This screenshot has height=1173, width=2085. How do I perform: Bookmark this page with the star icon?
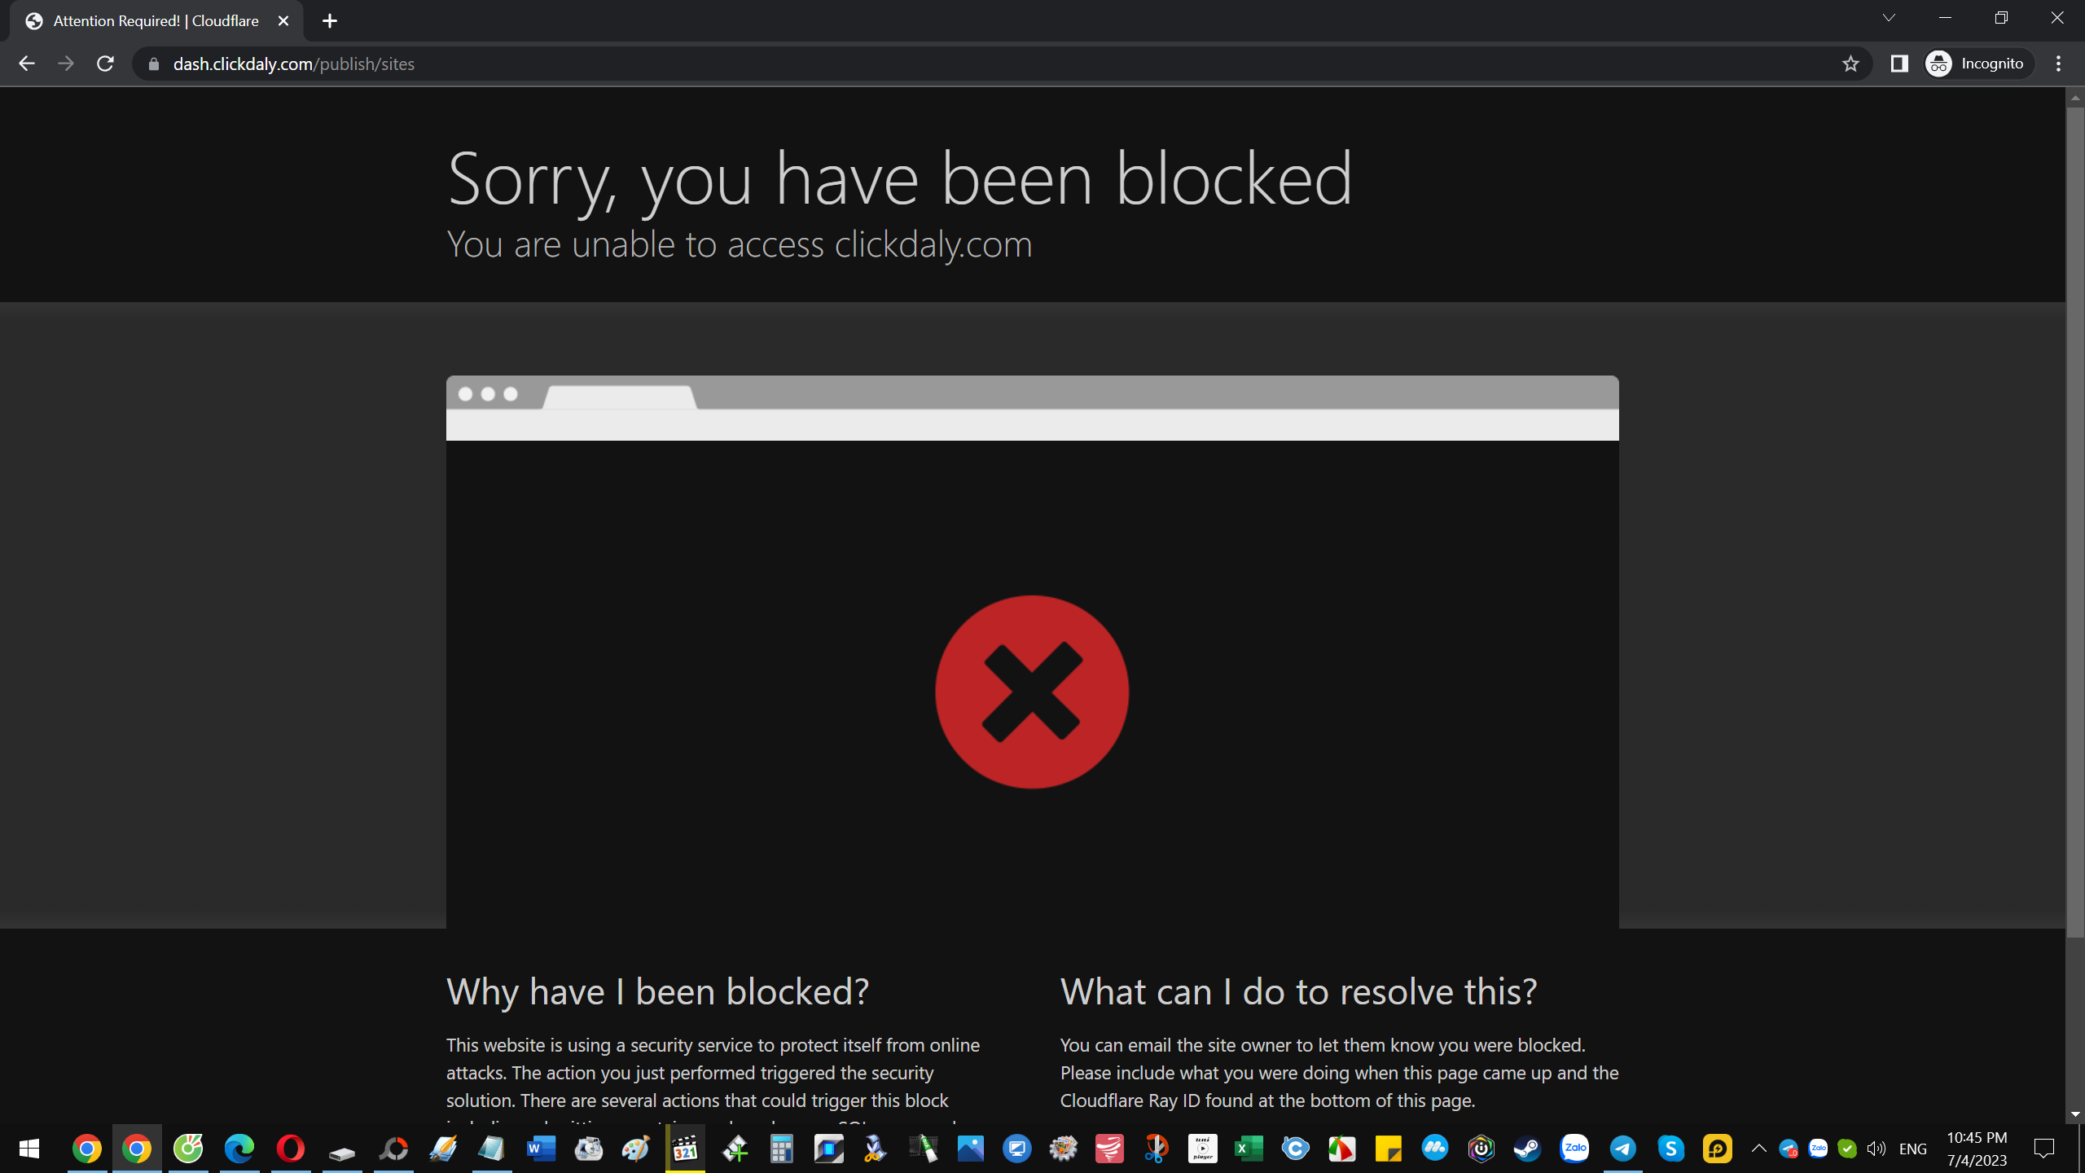1850,64
